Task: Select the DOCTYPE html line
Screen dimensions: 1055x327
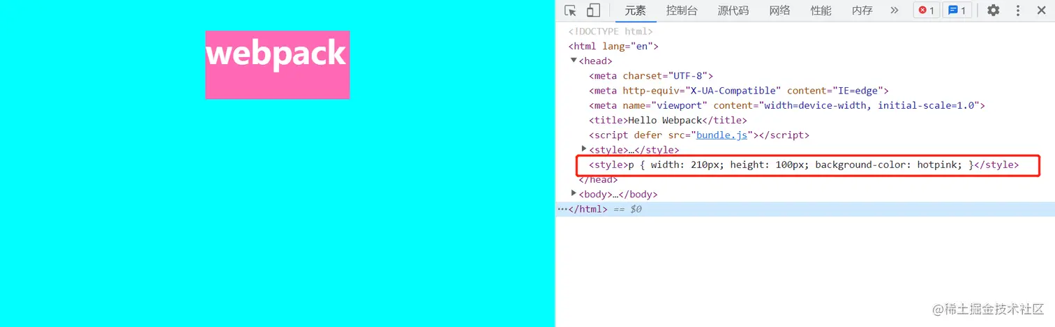Action: tap(611, 31)
